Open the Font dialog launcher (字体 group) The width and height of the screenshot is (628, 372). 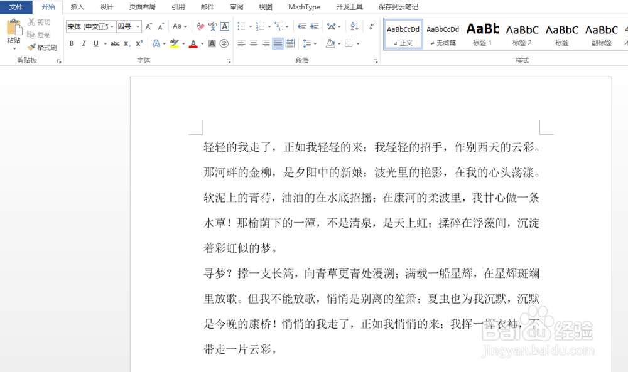(229, 61)
